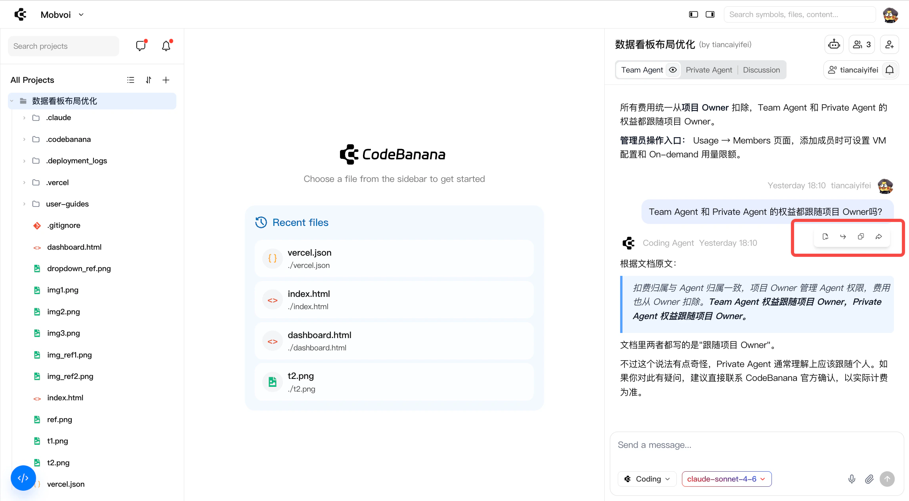Switch to the Discussion tab
Image resolution: width=909 pixels, height=501 pixels.
pos(761,70)
